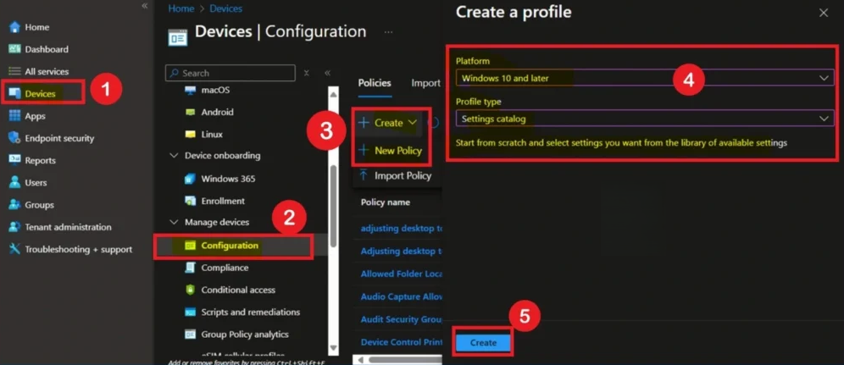
Task: Click the Search box in device menu
Action: [230, 73]
